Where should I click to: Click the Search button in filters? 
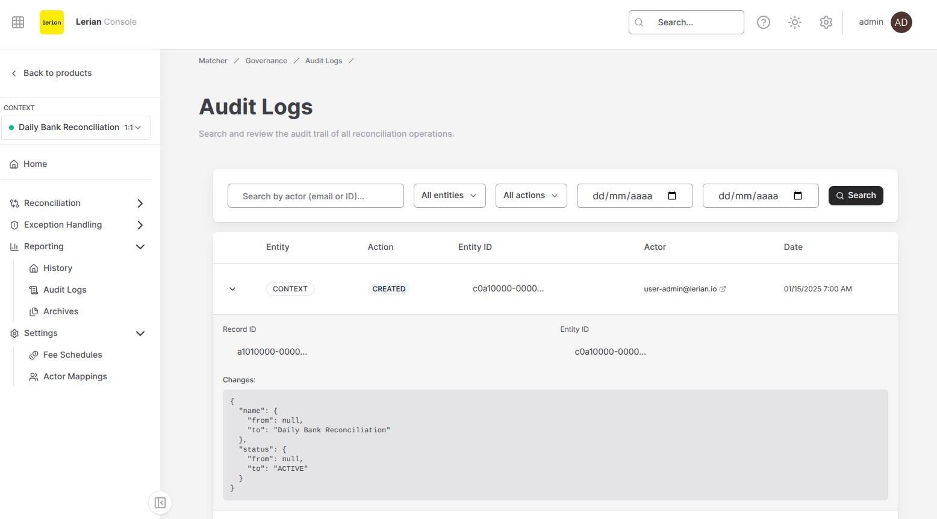point(856,196)
